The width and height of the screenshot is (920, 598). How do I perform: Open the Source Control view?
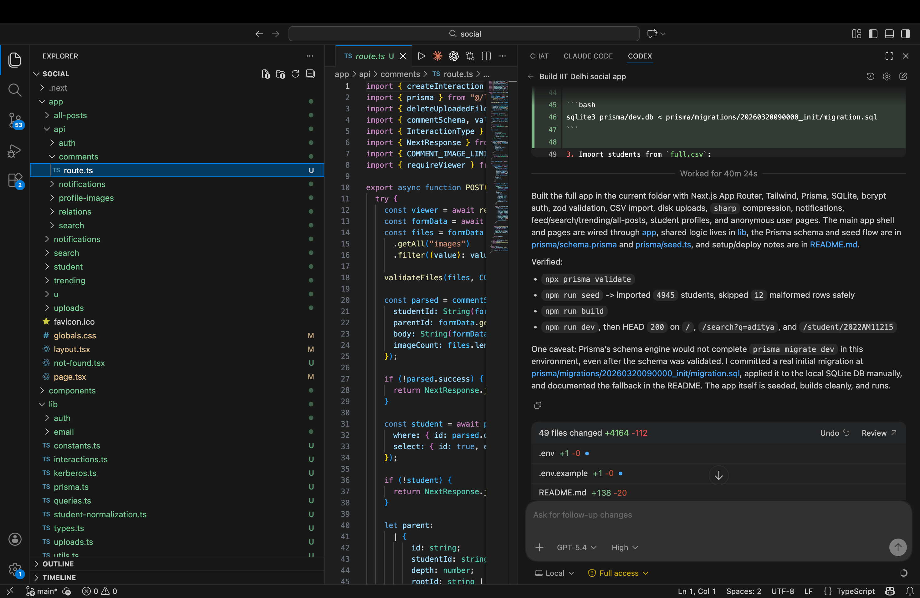(x=15, y=120)
